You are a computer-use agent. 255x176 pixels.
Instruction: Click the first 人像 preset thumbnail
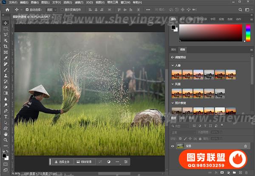176,74
